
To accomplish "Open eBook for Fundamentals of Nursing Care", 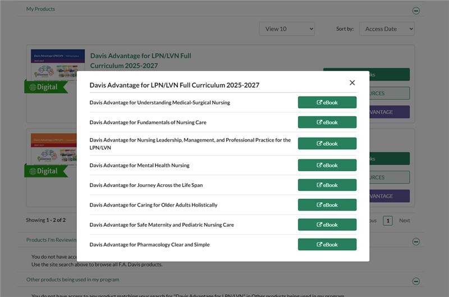I will [327, 122].
